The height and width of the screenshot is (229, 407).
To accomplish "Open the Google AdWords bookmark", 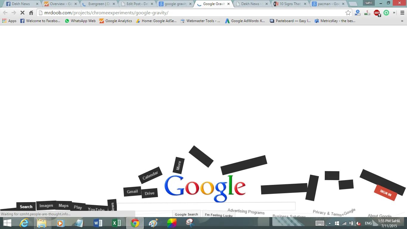I will coord(245,21).
